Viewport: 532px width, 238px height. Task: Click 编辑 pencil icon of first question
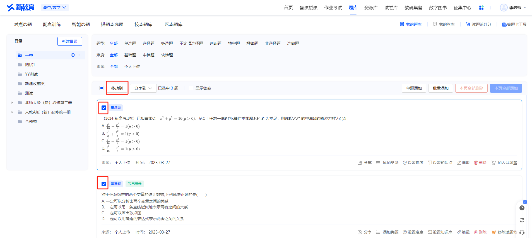point(459,163)
